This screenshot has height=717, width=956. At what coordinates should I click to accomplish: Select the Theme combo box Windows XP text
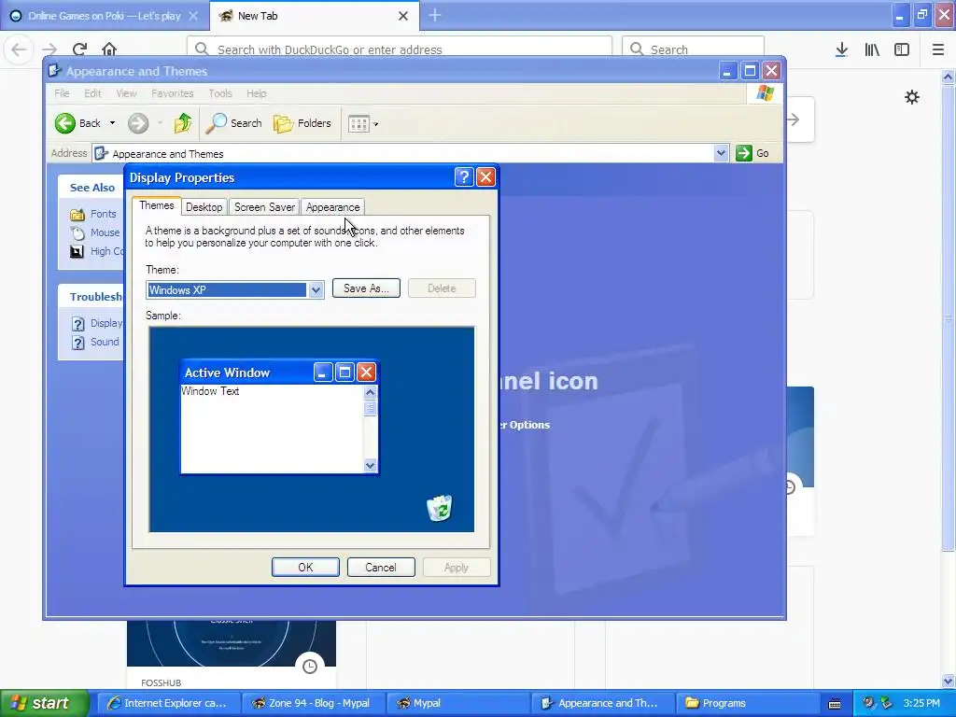point(227,290)
